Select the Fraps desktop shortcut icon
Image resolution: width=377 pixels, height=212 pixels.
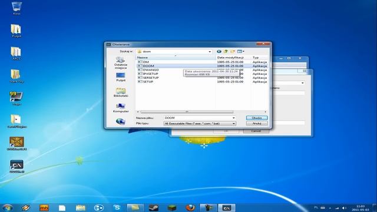[x=16, y=98]
